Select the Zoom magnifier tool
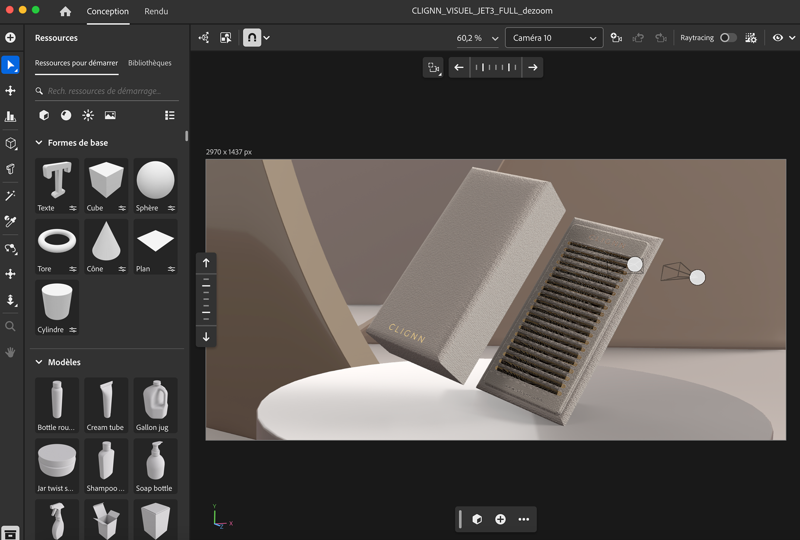This screenshot has width=800, height=540. [10, 326]
